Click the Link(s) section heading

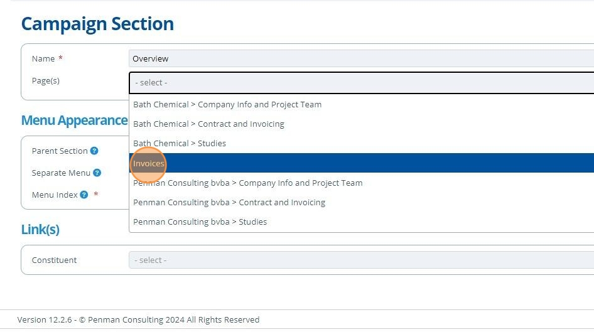[x=40, y=230]
